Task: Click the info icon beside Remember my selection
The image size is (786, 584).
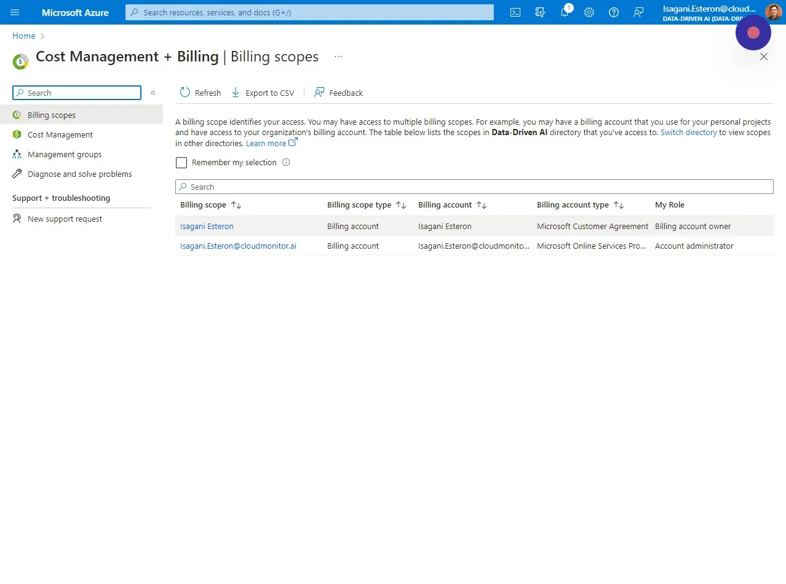Action: point(285,162)
